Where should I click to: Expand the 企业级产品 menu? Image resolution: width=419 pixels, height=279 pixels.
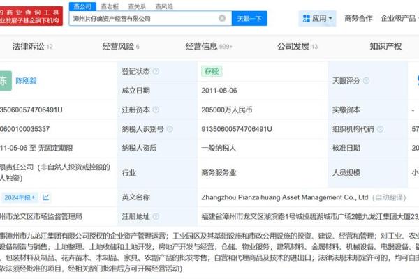(x=399, y=18)
